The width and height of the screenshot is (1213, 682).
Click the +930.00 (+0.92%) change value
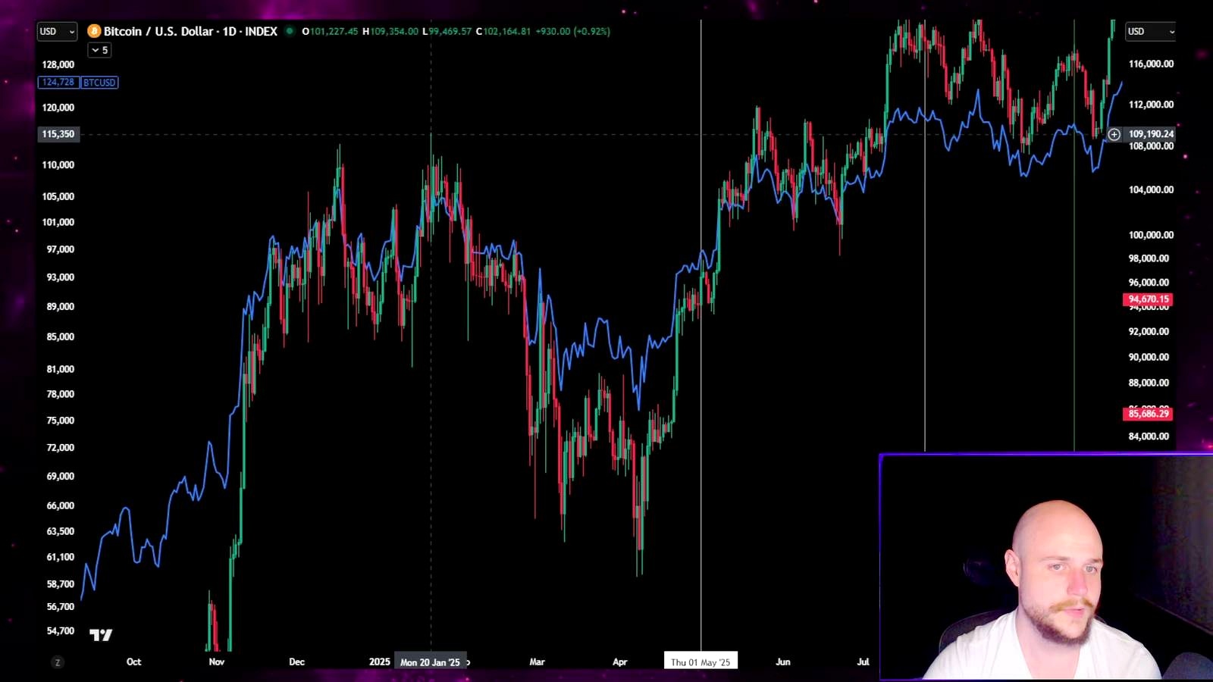(x=572, y=31)
